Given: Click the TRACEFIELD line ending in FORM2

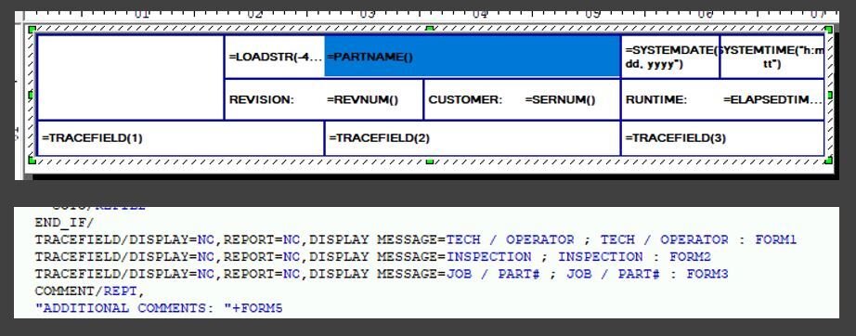Looking at the screenshot, I should tap(373, 257).
